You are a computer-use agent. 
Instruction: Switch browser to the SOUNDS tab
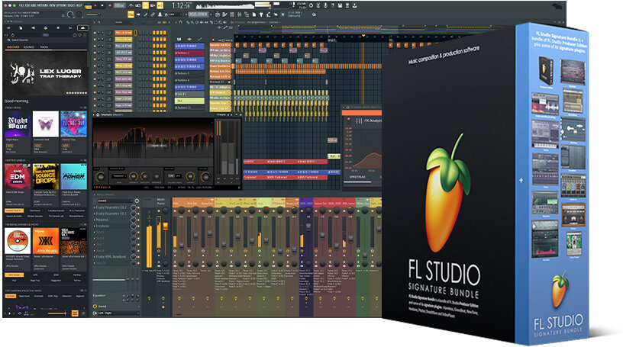[x=29, y=47]
